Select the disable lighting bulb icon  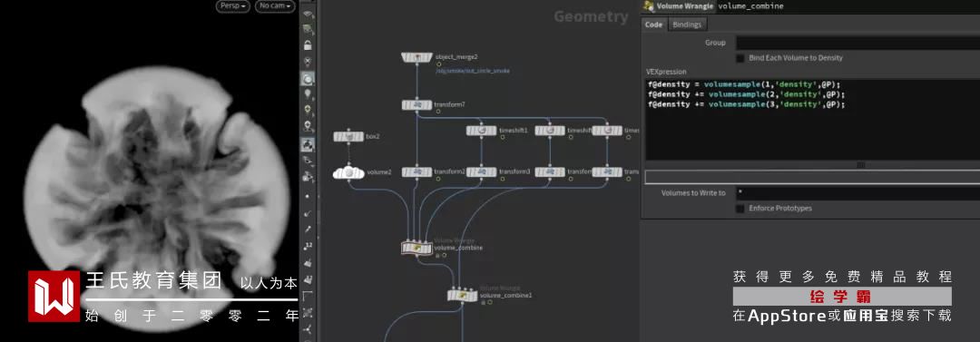pos(308,62)
